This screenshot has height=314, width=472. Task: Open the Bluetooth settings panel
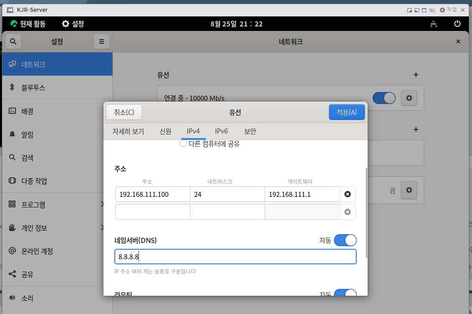(57, 88)
